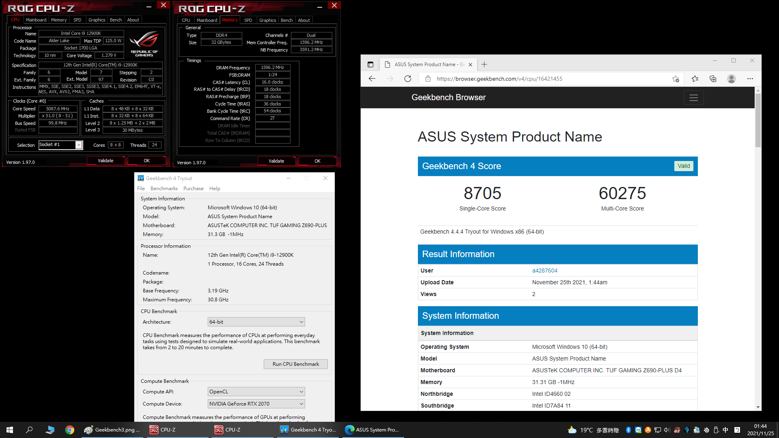Add this page to favorites in Edge
The image size is (779, 438).
[676, 79]
